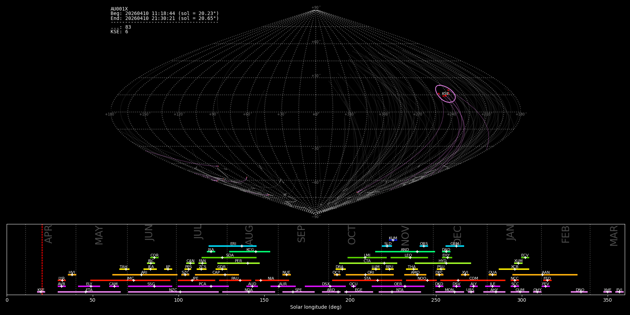Click the NTA shower label
This screenshot has width=630, height=315.
(x=400, y=290)
